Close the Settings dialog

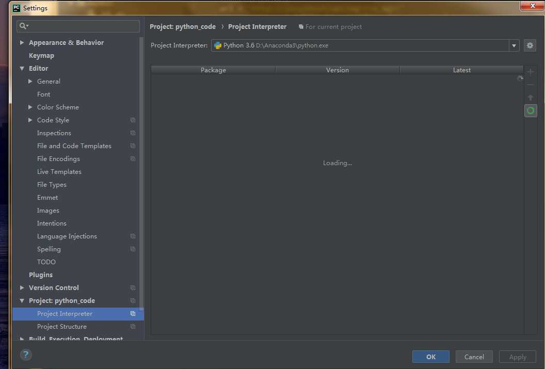coord(532,6)
